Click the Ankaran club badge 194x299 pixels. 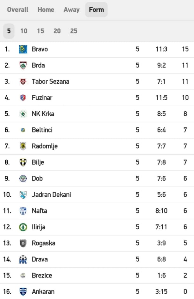point(23,291)
